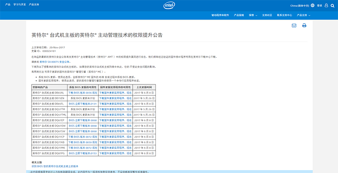Open the firmware update utility link for DQ67SW
Viewport: 338px width, 173px height.
point(115,131)
